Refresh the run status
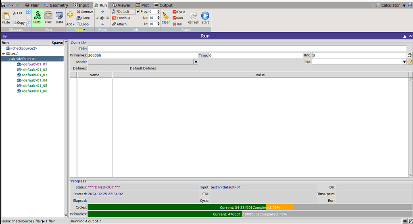 (x=193, y=18)
